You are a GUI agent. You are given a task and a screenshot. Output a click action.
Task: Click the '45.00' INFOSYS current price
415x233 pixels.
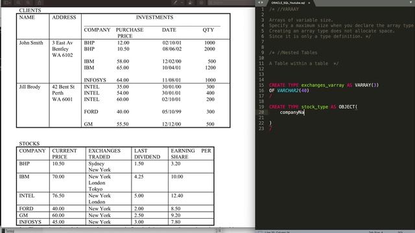[58, 222]
